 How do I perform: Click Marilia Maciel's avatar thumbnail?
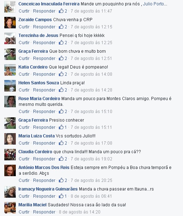tap(10, 208)
